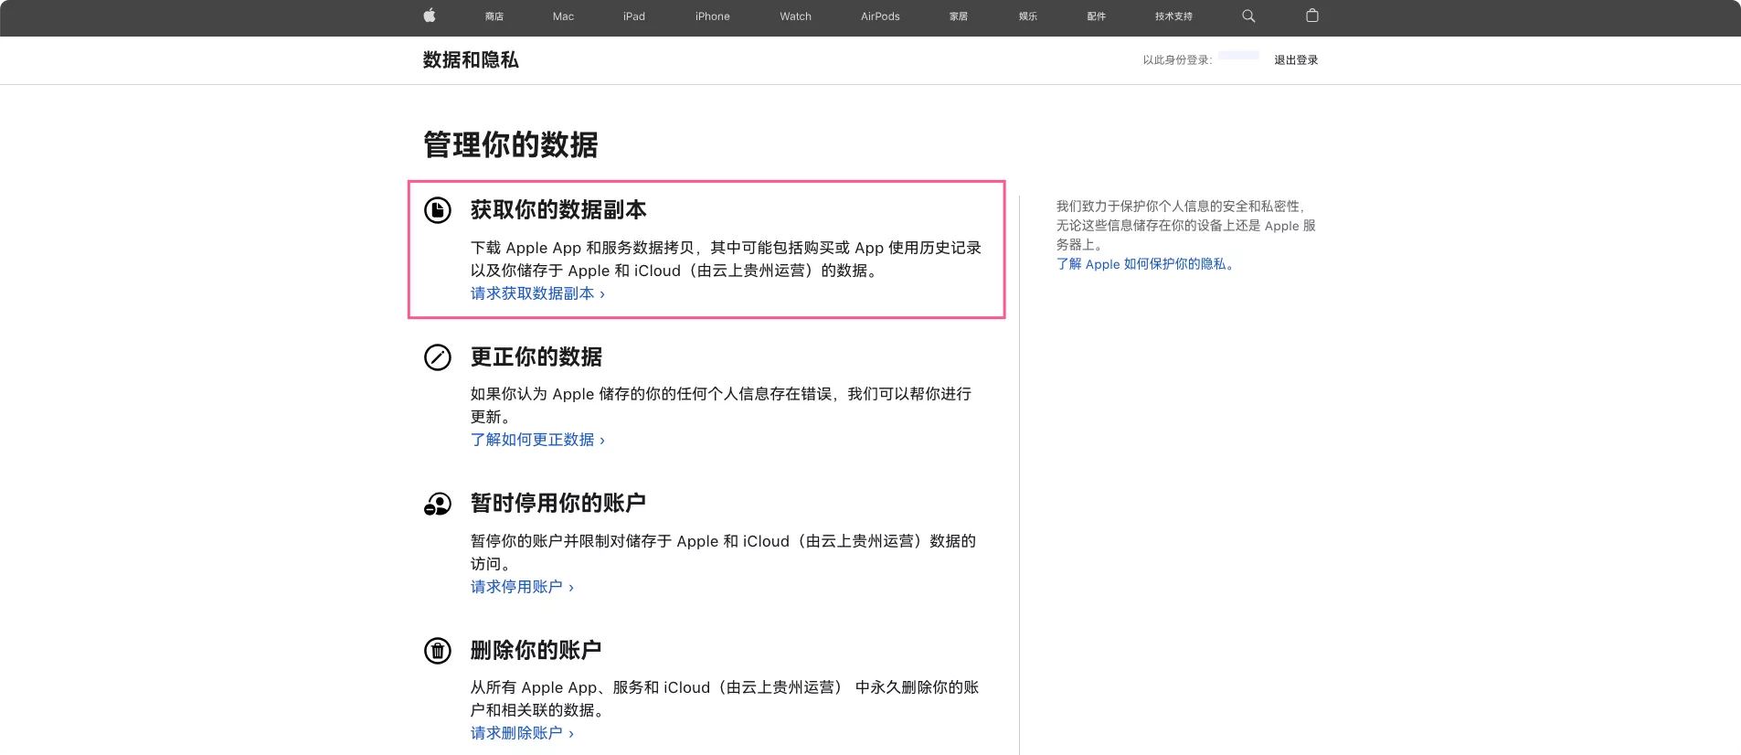Open the 商店 menu item
This screenshot has height=755, width=1741.
coord(494,16)
